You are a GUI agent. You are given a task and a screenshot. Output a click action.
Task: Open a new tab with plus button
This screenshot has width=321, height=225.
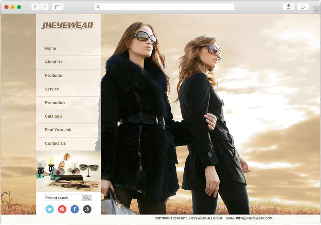point(317,11)
